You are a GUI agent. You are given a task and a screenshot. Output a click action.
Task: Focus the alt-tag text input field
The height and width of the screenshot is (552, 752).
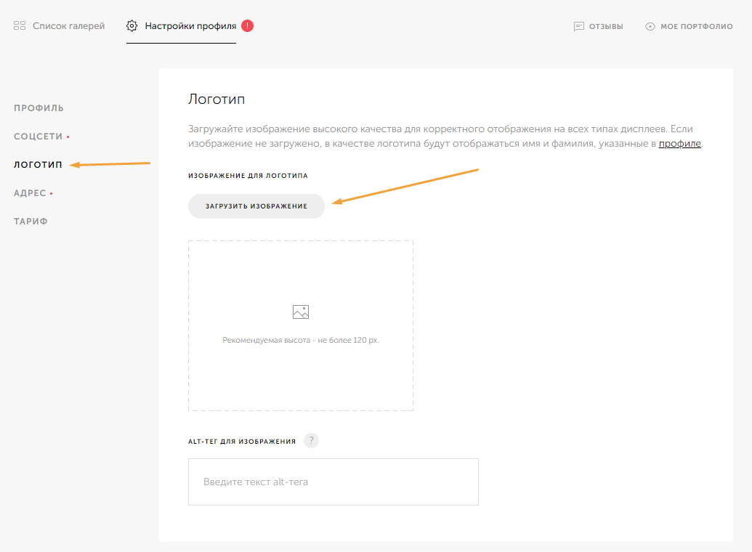(333, 482)
